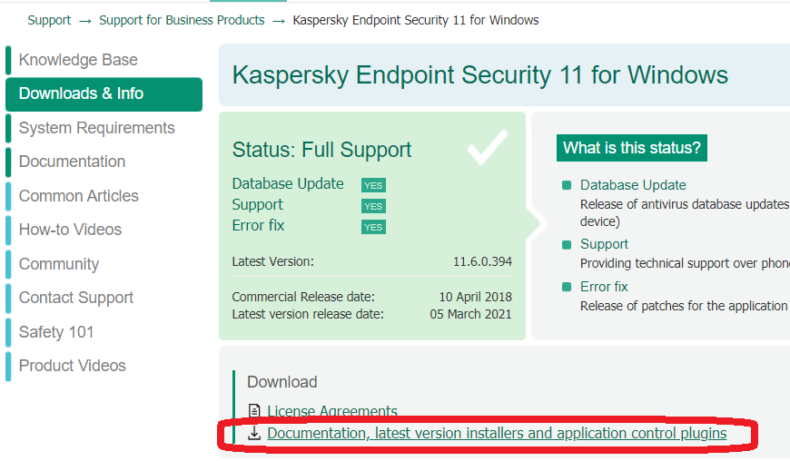Click the download icon beside Documentation link

[x=254, y=434]
